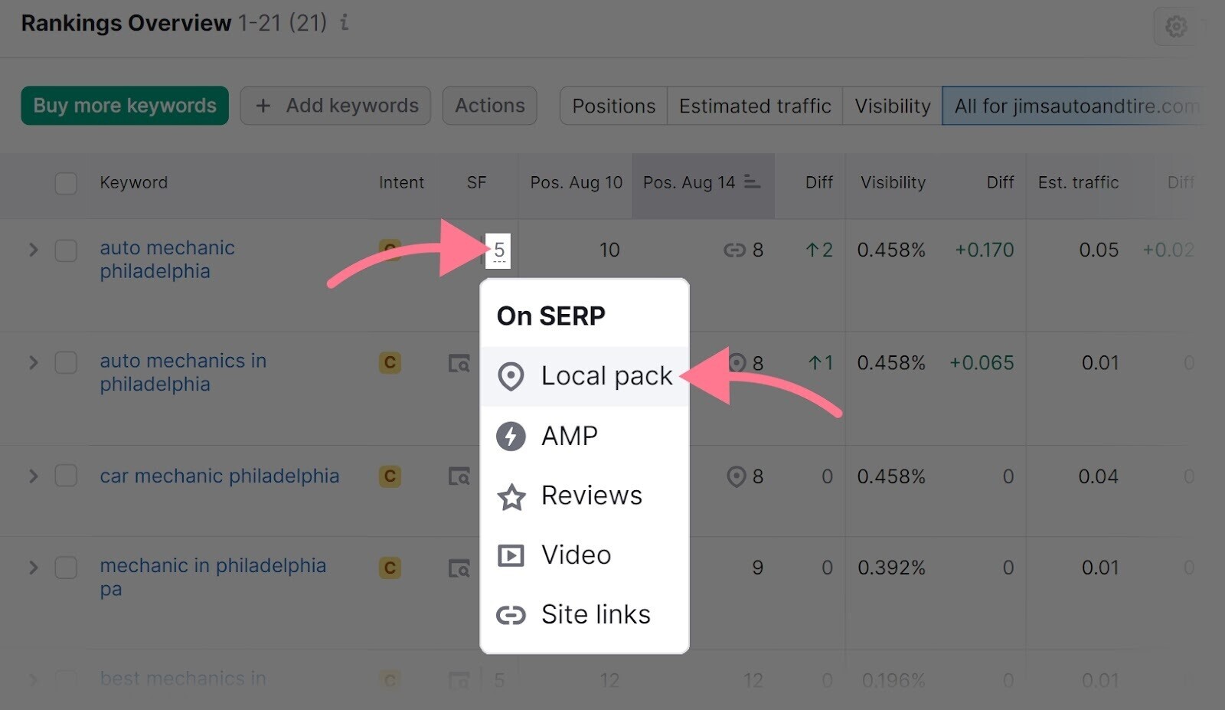Expand the mechanic in philadelphia pa row
This screenshot has width=1225, height=710.
pos(32,567)
